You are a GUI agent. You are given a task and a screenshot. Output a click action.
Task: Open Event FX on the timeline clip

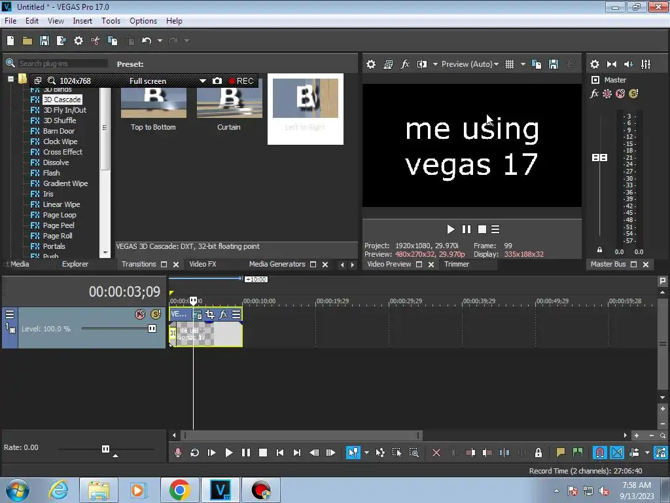pos(223,314)
